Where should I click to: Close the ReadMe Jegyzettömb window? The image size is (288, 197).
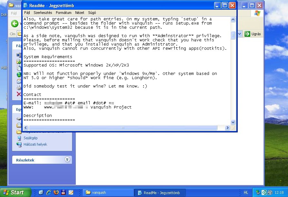pyautogui.click(x=232, y=5)
